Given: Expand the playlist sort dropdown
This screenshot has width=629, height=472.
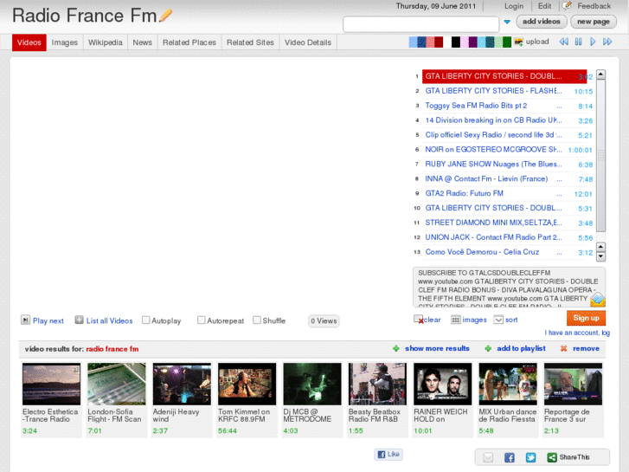Looking at the screenshot, I should (x=498, y=320).
